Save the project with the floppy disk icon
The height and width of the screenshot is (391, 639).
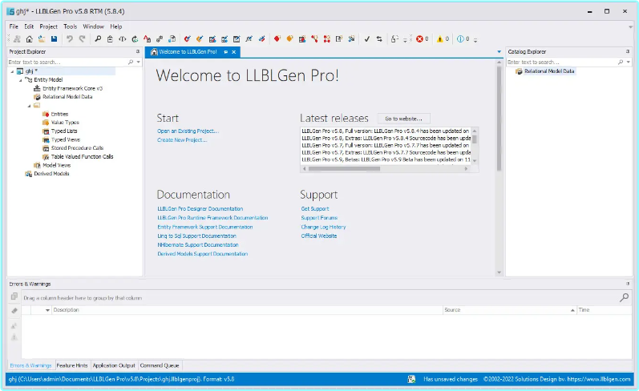pyautogui.click(x=54, y=39)
